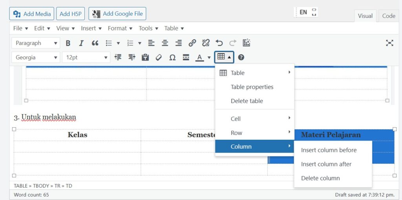This screenshot has height=200, width=402.
Task: Toggle italic text style
Action: [x=81, y=43]
